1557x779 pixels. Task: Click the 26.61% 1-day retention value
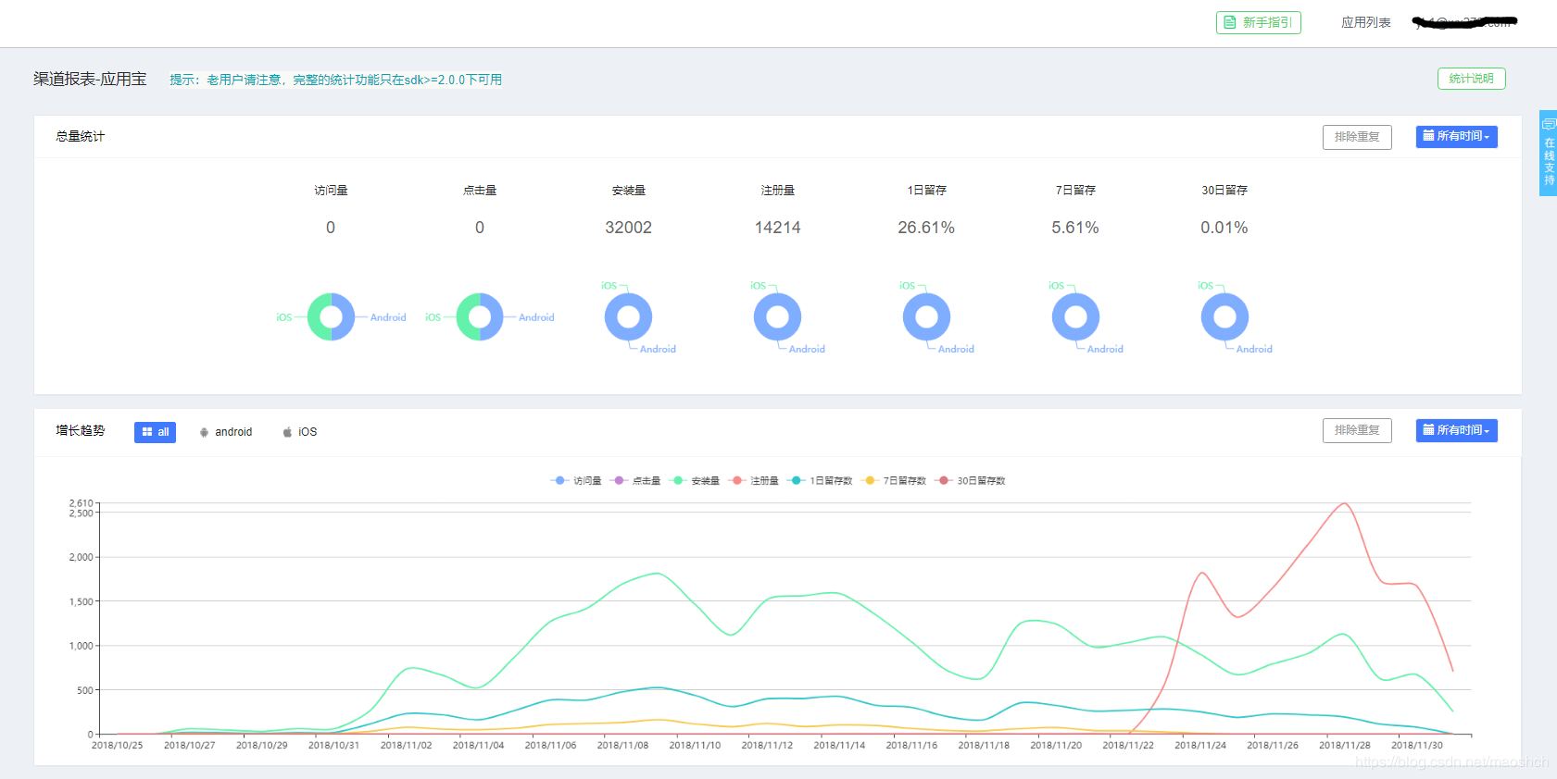coord(926,228)
